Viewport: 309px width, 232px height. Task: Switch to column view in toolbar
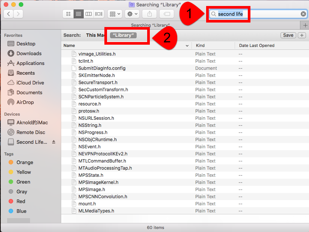click(89, 14)
